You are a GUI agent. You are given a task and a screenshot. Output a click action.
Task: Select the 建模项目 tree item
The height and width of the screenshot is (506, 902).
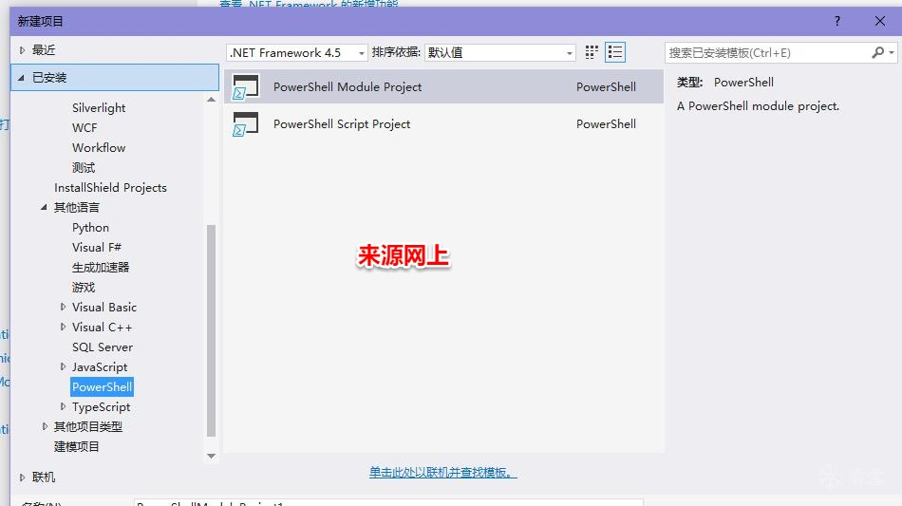point(77,446)
